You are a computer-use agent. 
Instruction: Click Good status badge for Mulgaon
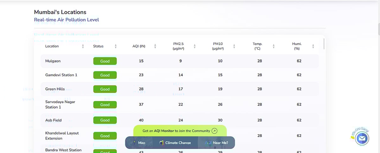pyautogui.click(x=105, y=61)
